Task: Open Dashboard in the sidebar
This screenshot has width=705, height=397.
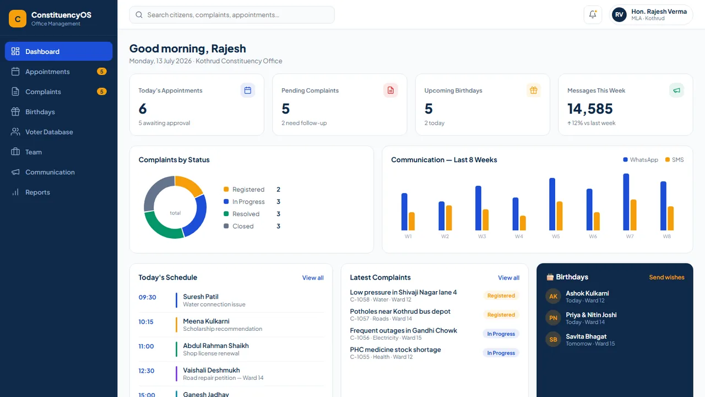Action: click(x=58, y=51)
